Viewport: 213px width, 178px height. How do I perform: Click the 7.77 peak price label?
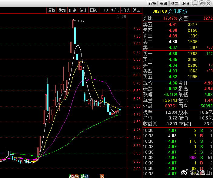click(x=81, y=21)
